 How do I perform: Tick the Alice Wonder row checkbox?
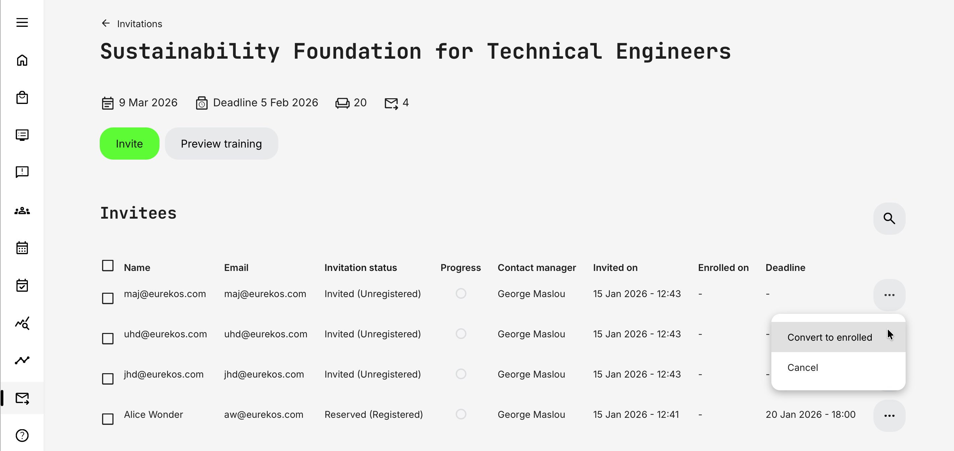tap(108, 419)
